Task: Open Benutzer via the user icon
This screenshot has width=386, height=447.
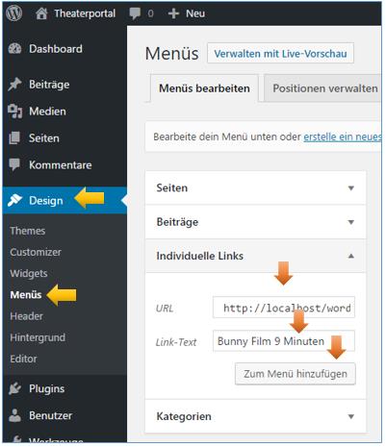Action: (x=14, y=415)
